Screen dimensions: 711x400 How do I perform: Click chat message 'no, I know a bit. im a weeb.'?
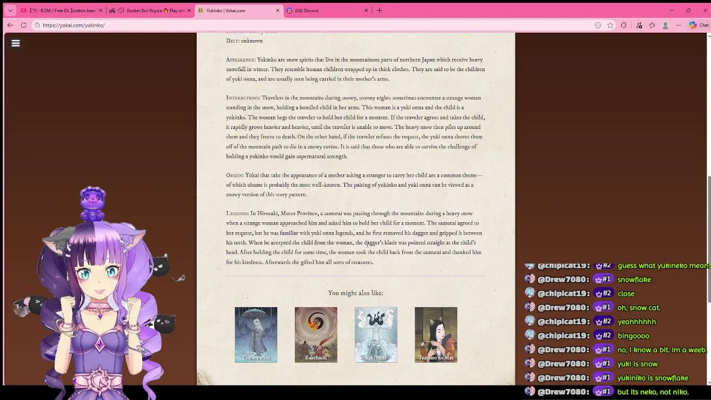click(662, 349)
